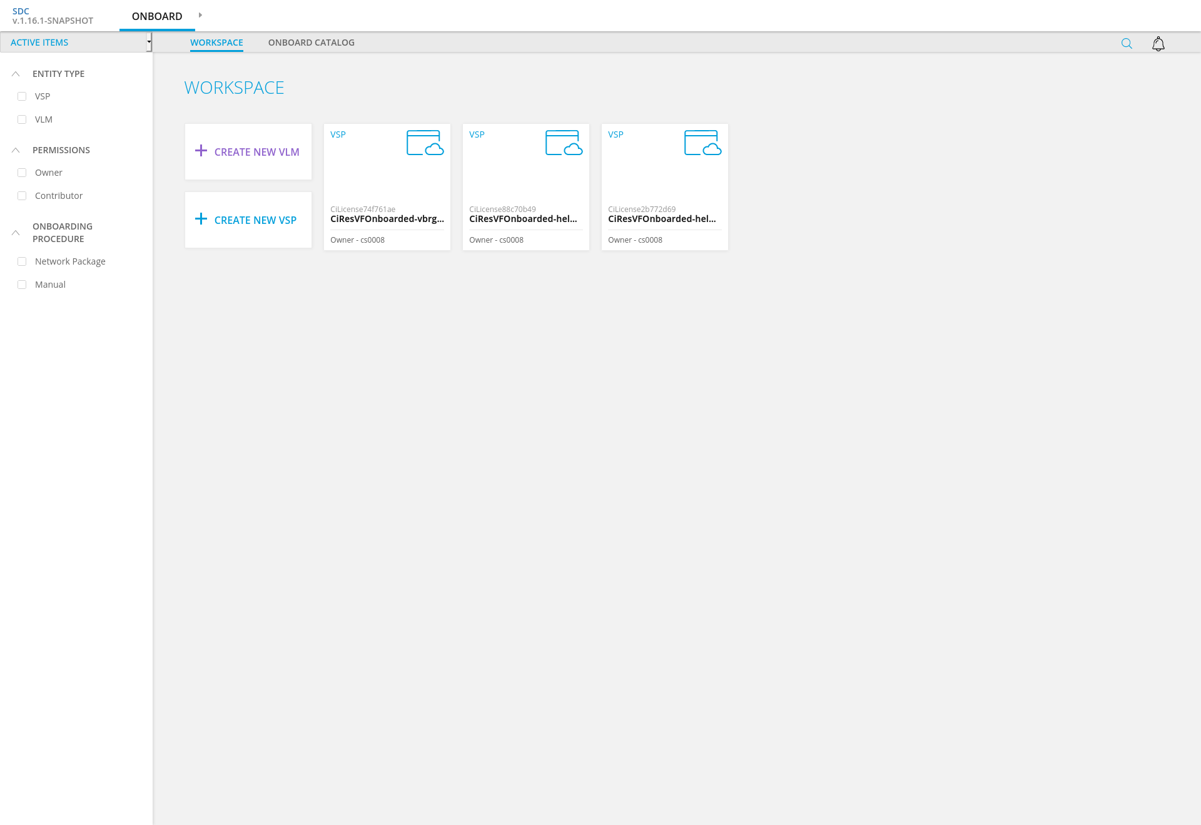
Task: Click the blue plus icon for new VSP
Action: [201, 219]
